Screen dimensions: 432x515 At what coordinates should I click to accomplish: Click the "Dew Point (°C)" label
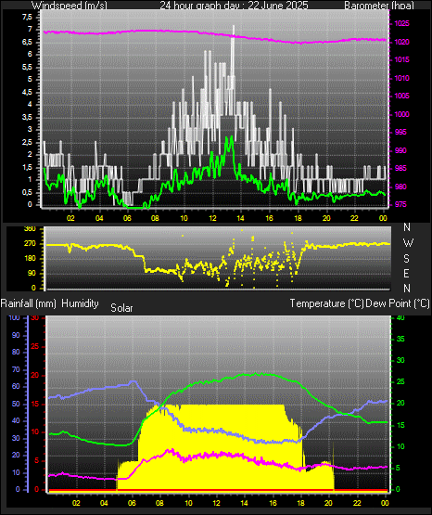click(x=397, y=303)
